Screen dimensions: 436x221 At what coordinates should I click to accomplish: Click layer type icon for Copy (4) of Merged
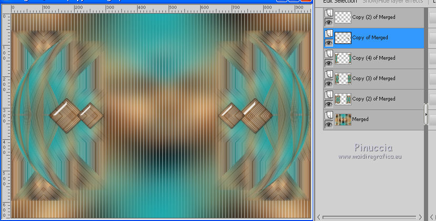[x=329, y=54]
